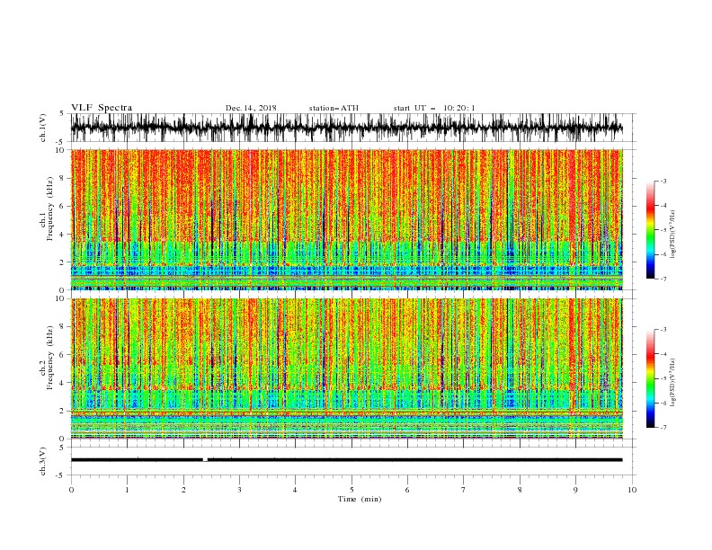
Task: Click the "ch.1(V)" waveform axis label
Action: click(43, 128)
